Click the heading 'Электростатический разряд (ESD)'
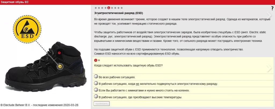The height and width of the screenshot is (109, 275). [x=119, y=13]
